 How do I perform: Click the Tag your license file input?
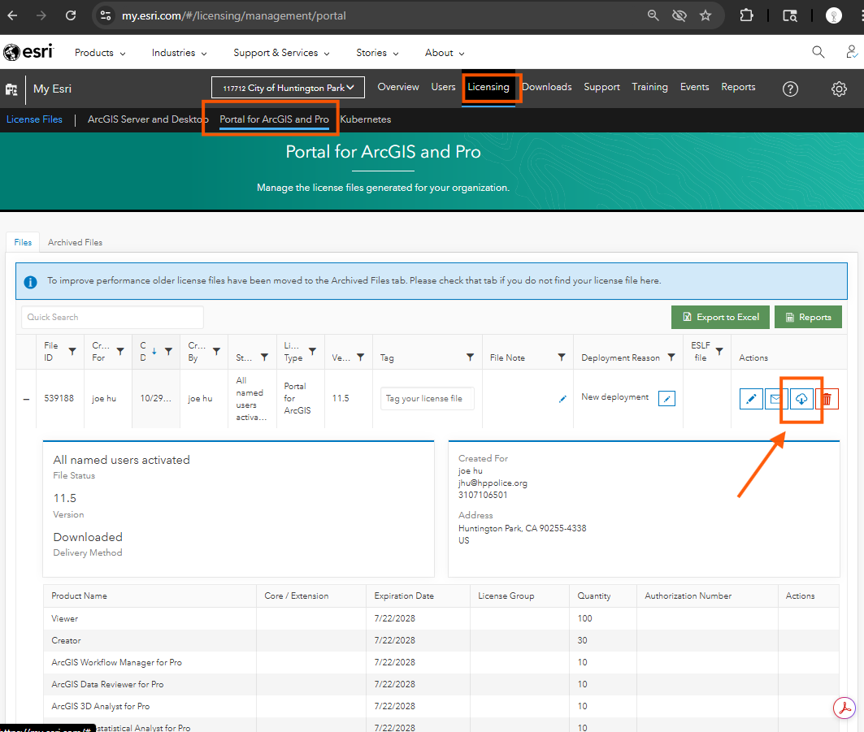[427, 399]
